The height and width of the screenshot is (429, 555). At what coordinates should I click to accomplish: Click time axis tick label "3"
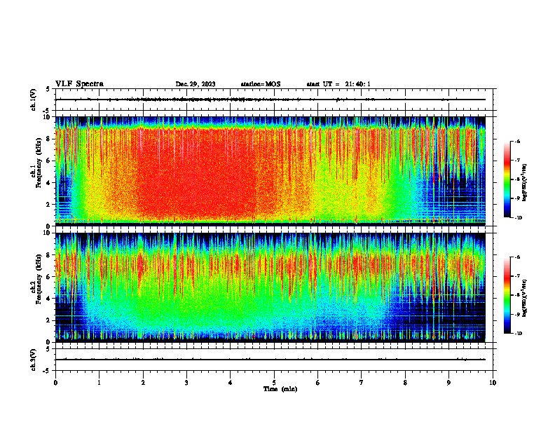pyautogui.click(x=186, y=383)
